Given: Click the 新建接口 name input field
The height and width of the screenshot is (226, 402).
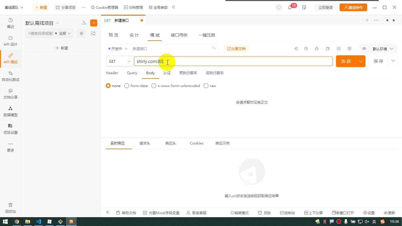Looking at the screenshot, I should coord(174,49).
